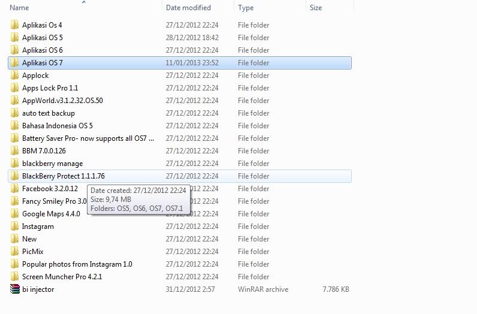
Task: Select the 'Screen Muncher Pro 4.2.1' name text
Action: click(x=62, y=277)
